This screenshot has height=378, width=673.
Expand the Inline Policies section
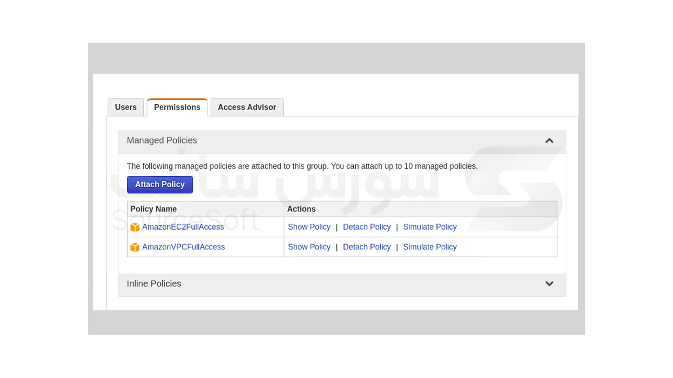(x=549, y=283)
